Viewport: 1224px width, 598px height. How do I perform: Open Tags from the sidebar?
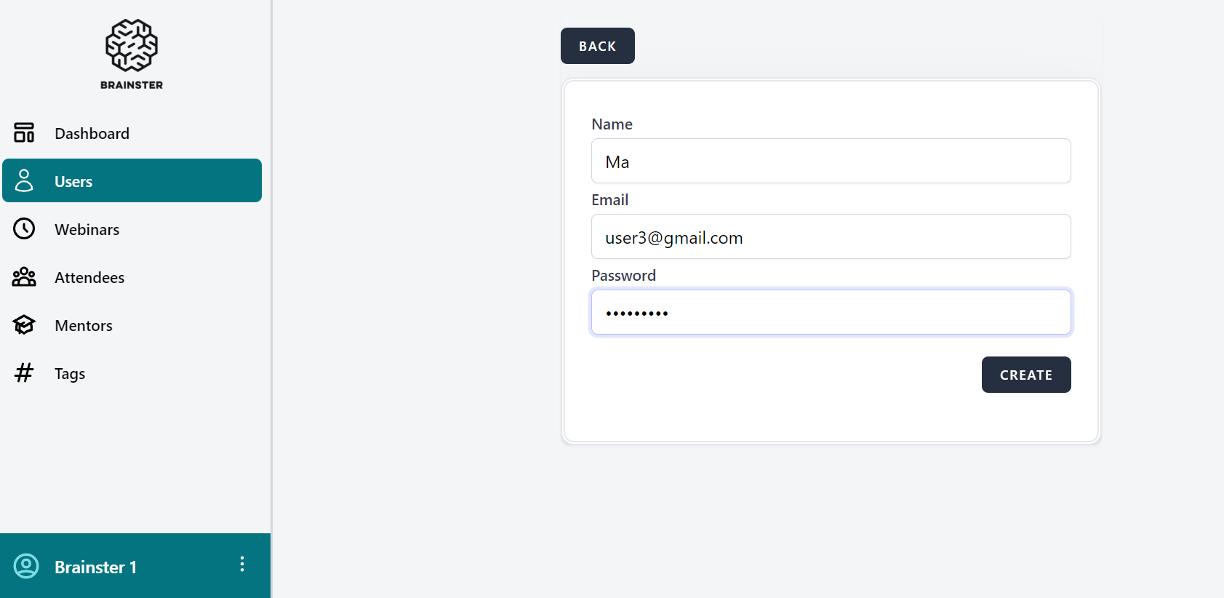70,374
